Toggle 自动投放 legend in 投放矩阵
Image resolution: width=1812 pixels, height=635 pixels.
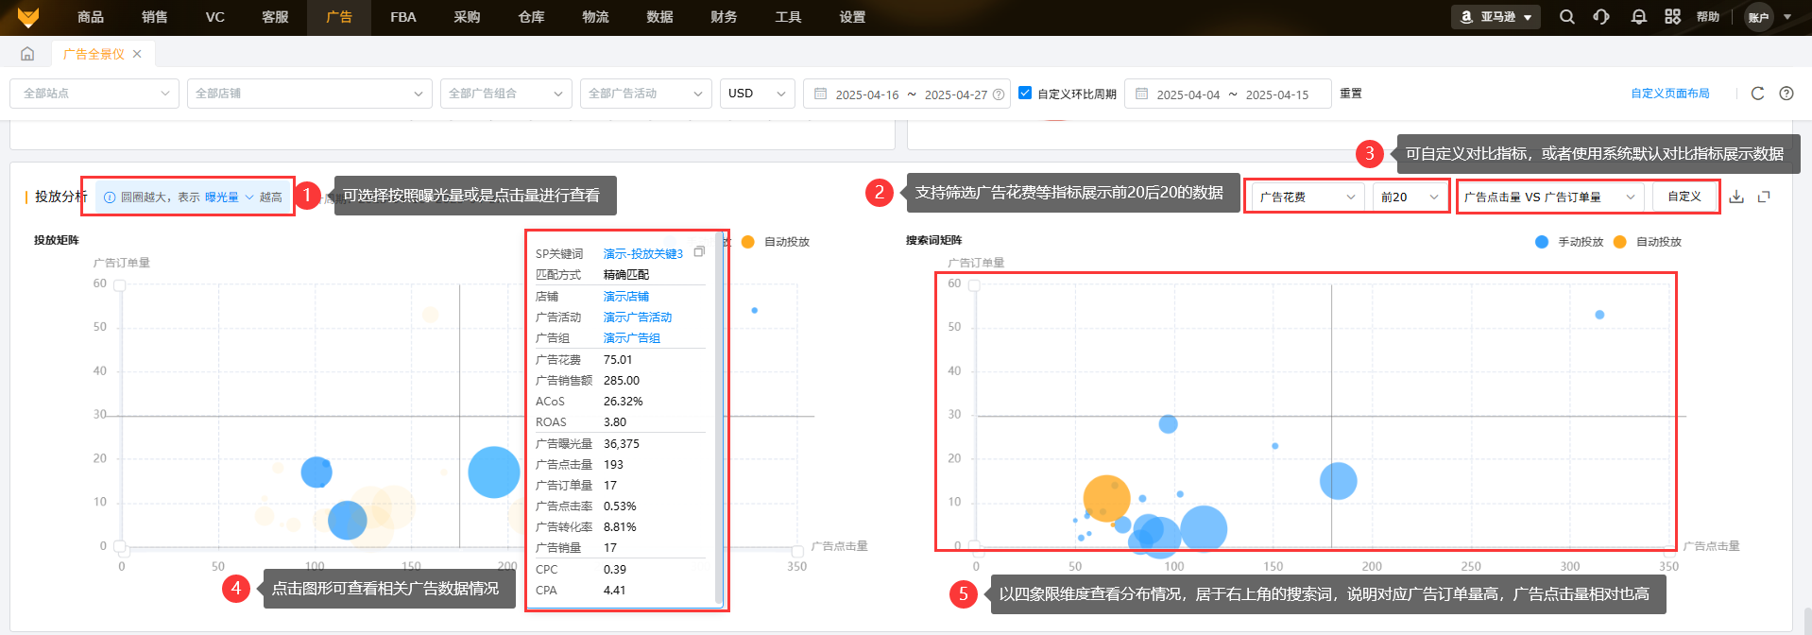pyautogui.click(x=775, y=242)
